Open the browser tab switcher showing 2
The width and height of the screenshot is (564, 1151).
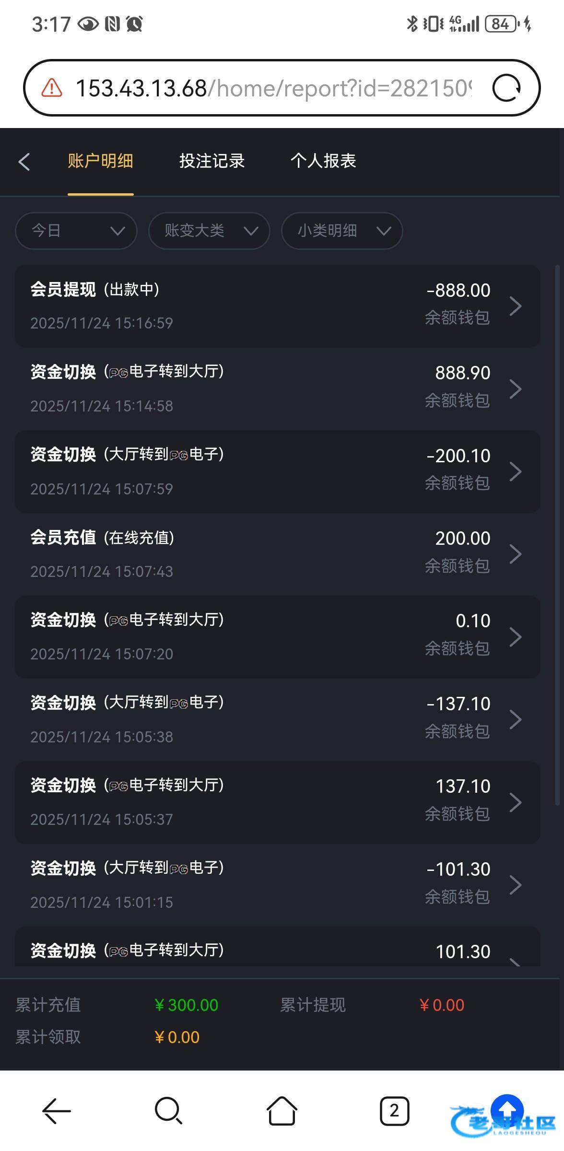pos(394,1111)
